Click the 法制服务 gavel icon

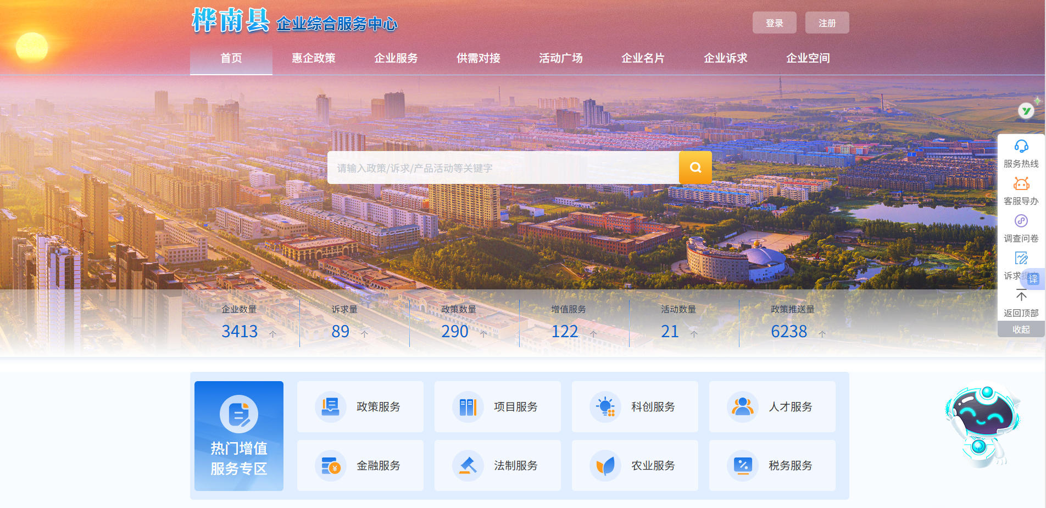468,466
